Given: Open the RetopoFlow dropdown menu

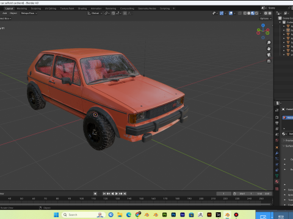Looking at the screenshot, I should (x=29, y=13).
